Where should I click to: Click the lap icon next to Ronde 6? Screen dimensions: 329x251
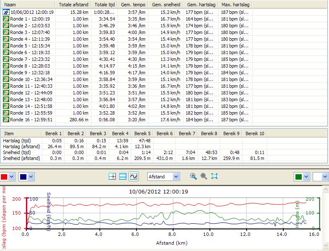click(6, 52)
